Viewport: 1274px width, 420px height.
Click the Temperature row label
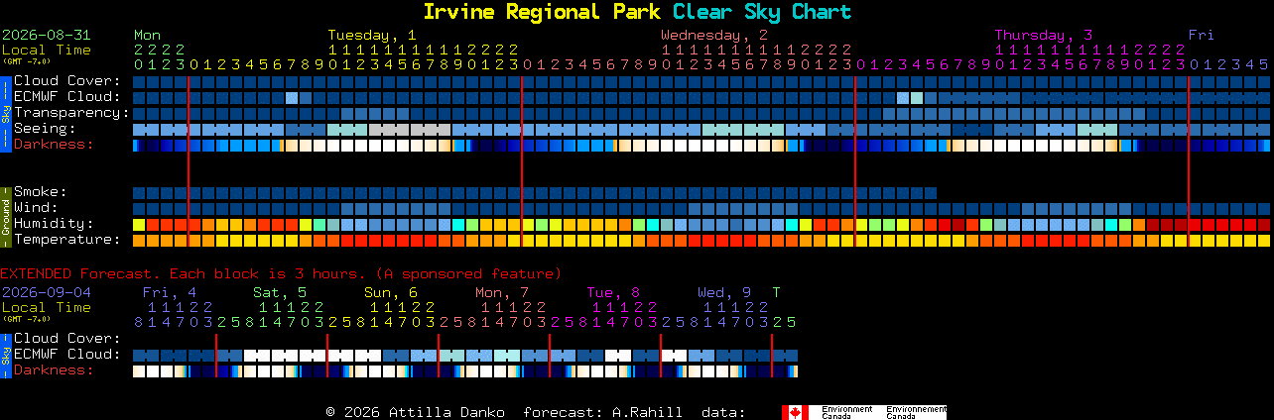[66, 239]
